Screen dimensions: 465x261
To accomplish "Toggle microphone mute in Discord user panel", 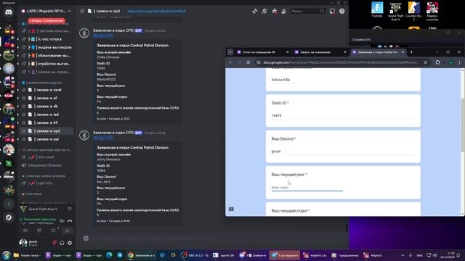I will point(54,243).
